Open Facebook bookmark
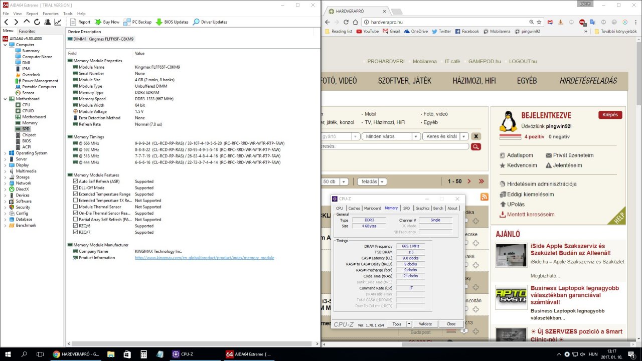Image resolution: width=642 pixels, height=361 pixels. click(x=467, y=31)
